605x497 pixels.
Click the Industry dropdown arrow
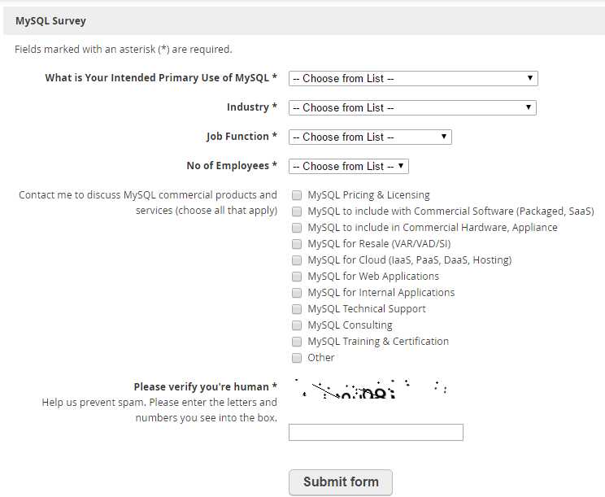[529, 107]
